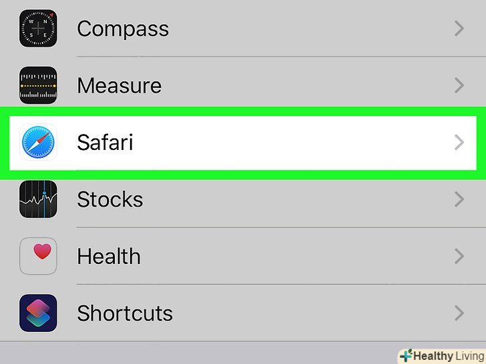Click the Healthy Living plus logo

pos(405,355)
